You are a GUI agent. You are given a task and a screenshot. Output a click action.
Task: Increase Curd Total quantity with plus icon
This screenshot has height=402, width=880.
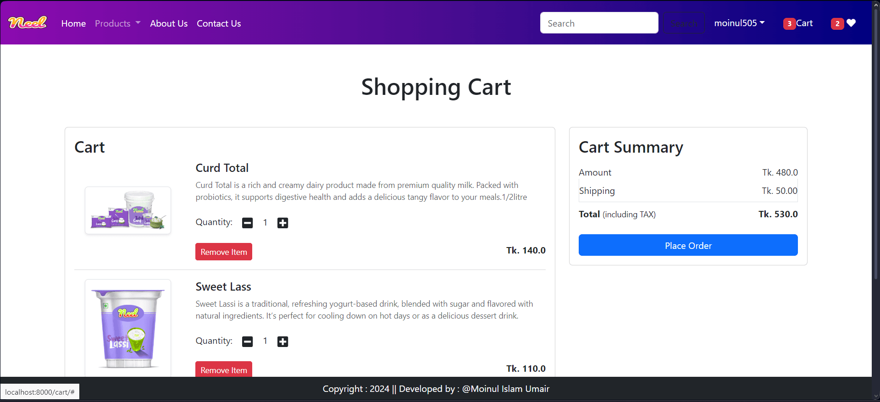[282, 223]
